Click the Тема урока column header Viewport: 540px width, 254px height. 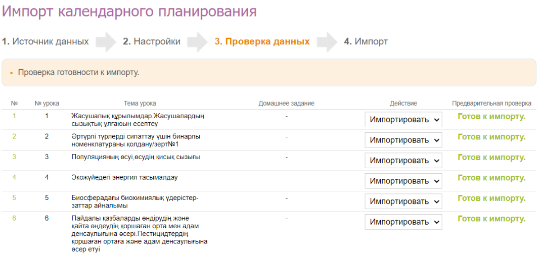coord(140,104)
